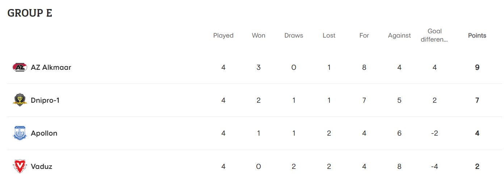
Task: Click the truncated Goal difference header
Action: coord(434,35)
